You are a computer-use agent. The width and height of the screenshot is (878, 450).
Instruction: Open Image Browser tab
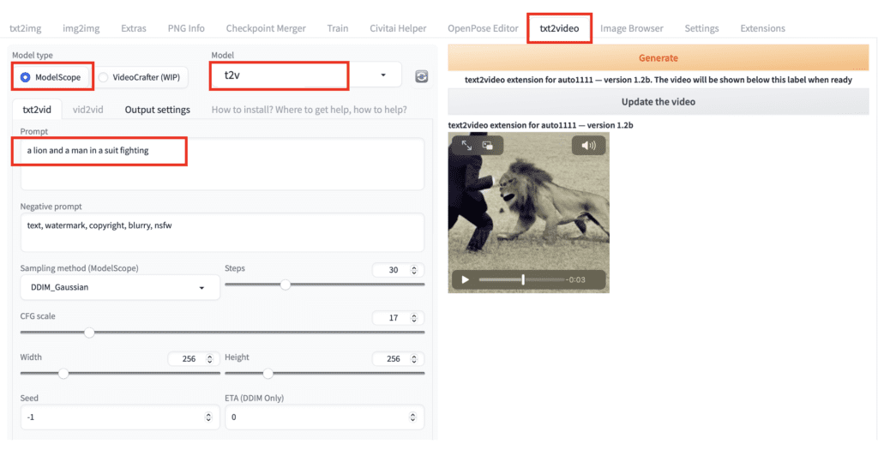click(x=632, y=28)
